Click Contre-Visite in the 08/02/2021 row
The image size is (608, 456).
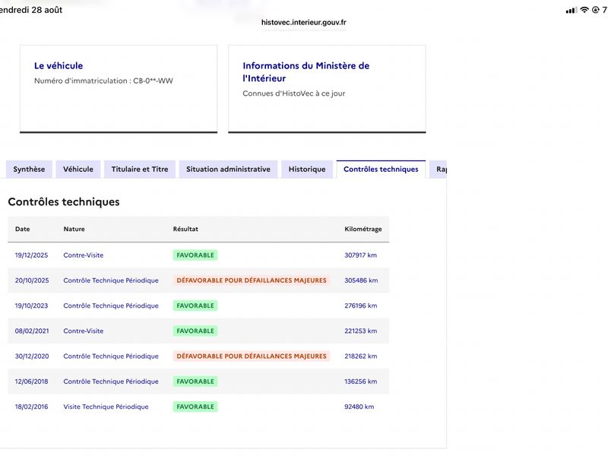point(84,331)
